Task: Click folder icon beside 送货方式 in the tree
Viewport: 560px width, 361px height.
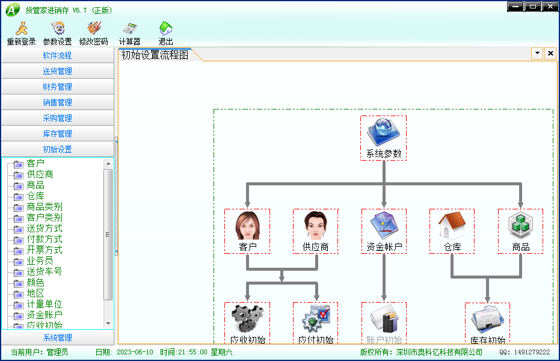Action: tap(18, 229)
